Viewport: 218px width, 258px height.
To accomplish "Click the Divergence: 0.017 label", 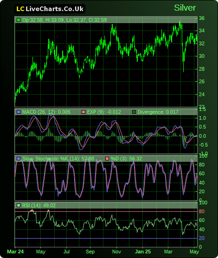I will pos(158,112).
